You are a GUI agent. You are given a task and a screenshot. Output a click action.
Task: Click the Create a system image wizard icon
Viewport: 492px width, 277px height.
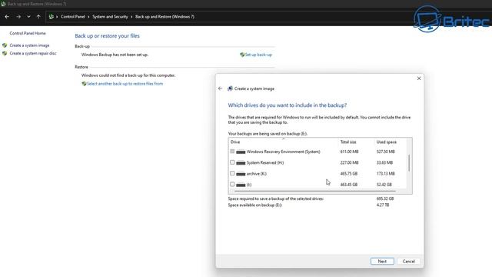click(x=230, y=88)
